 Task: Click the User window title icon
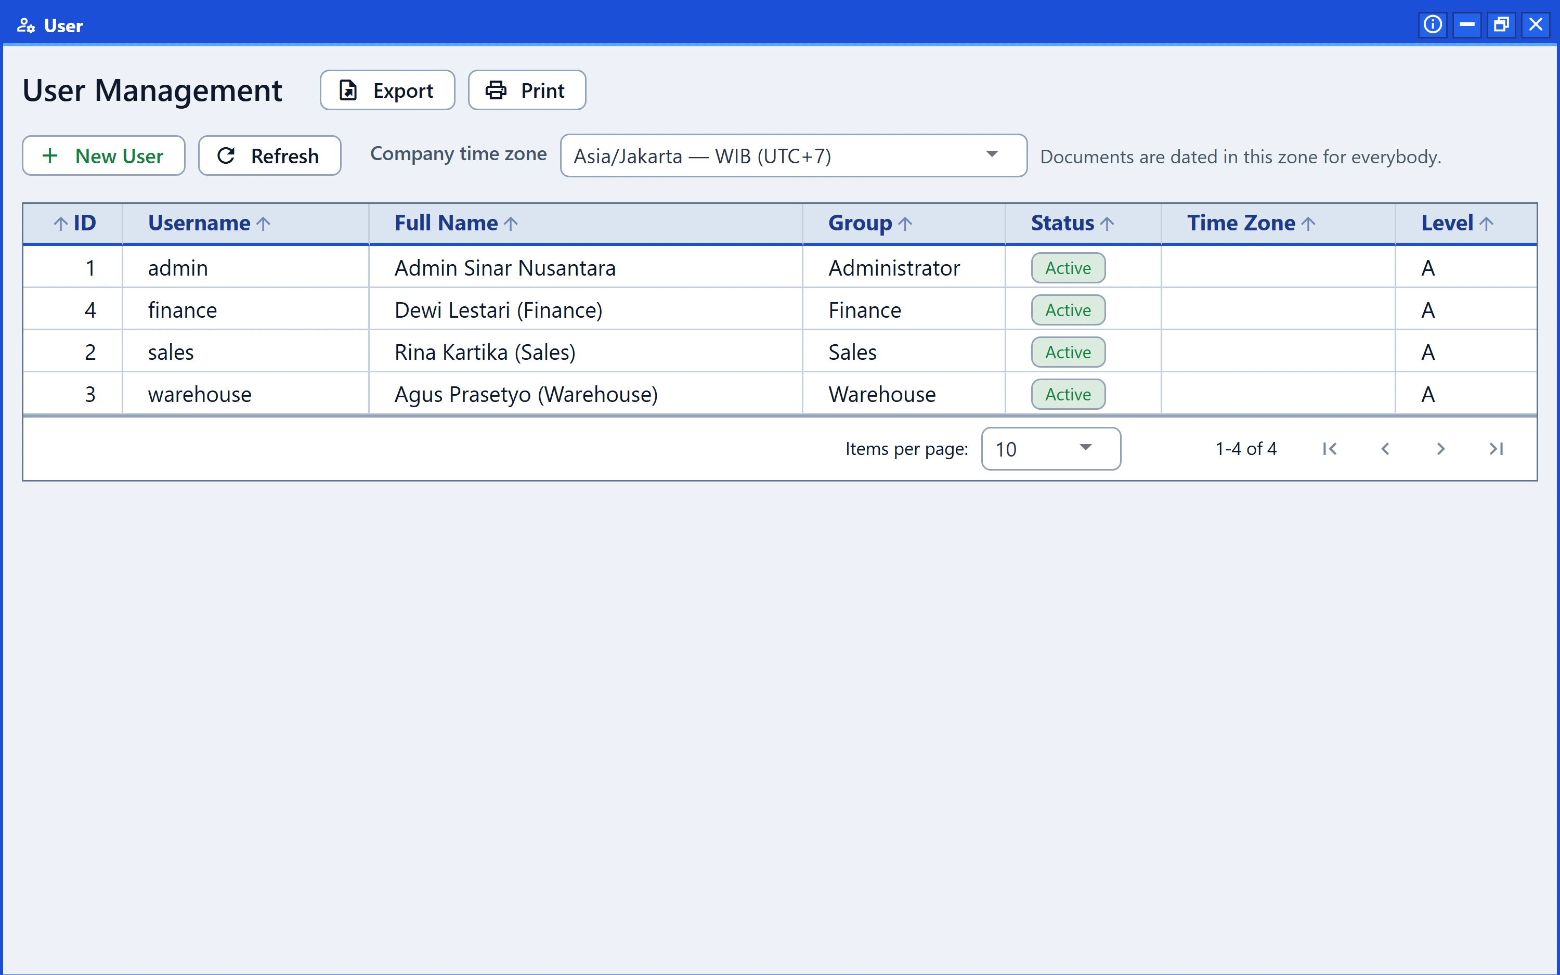tap(26, 25)
